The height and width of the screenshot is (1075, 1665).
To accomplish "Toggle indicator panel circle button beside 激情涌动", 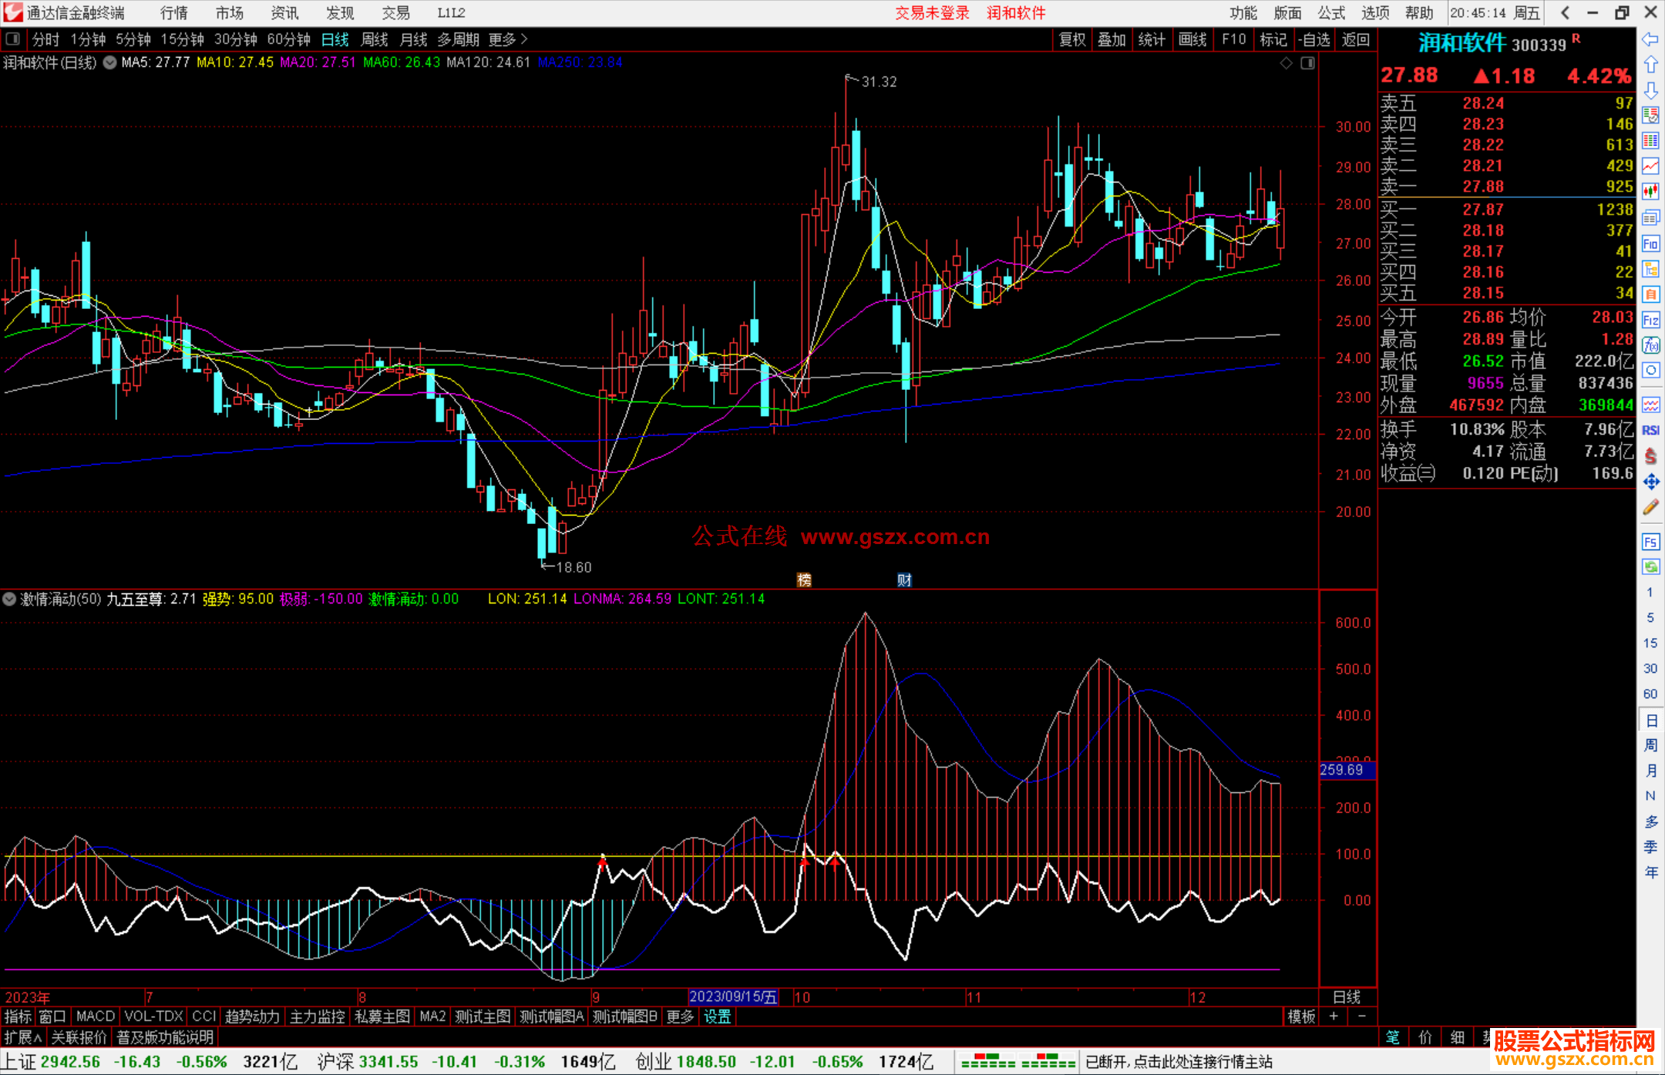I will pos(9,599).
